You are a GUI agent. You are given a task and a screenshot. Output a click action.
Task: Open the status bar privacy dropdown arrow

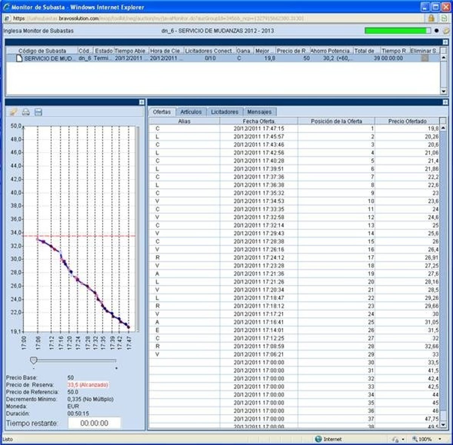click(x=404, y=439)
